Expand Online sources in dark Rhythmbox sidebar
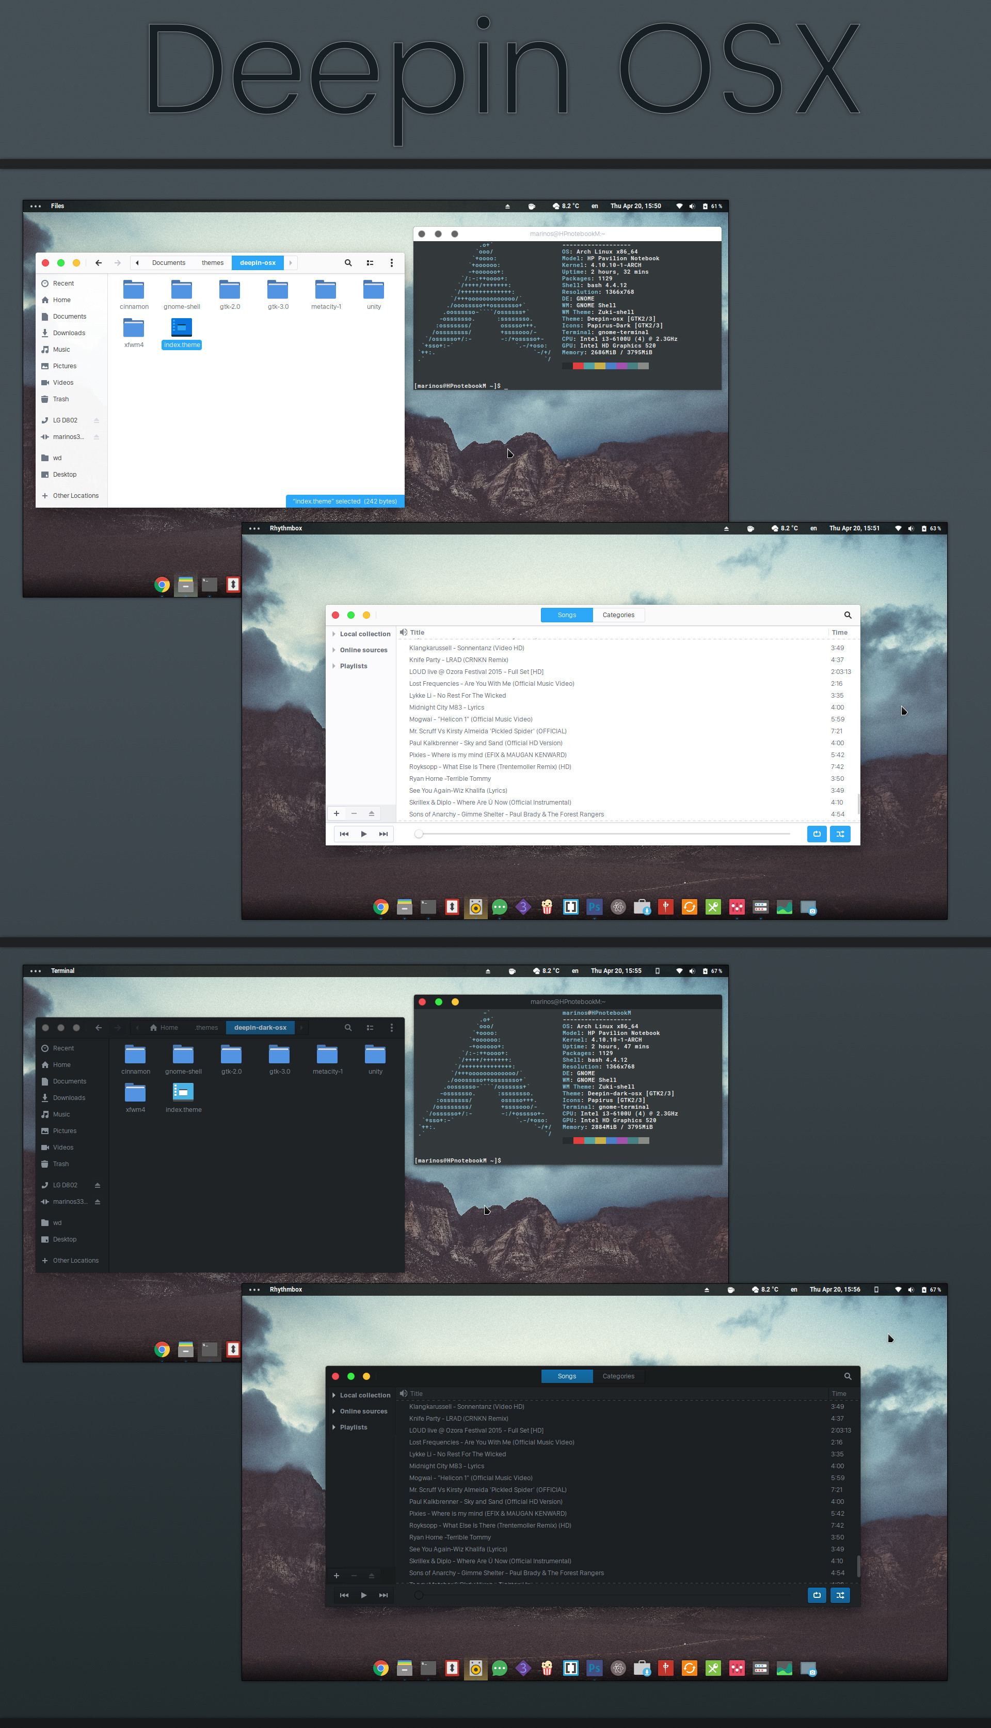 click(334, 1411)
